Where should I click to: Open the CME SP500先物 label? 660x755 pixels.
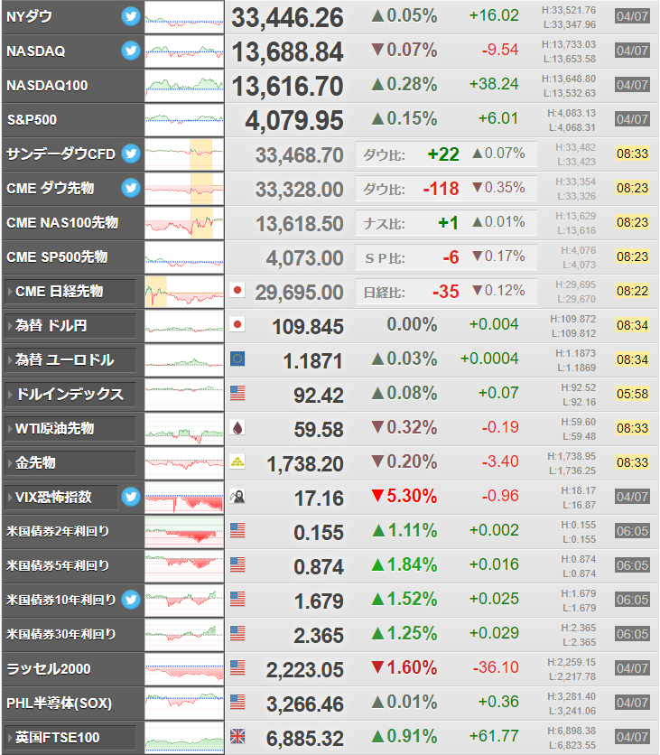pos(57,257)
